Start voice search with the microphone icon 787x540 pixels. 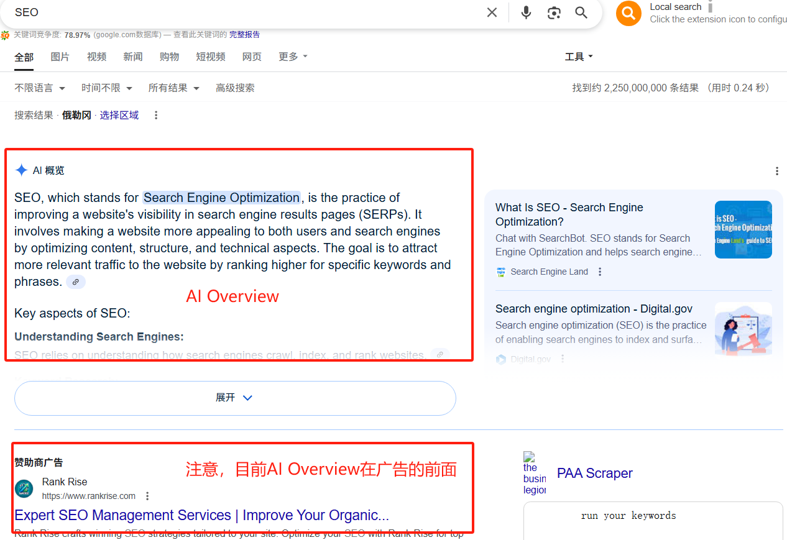pyautogui.click(x=526, y=12)
